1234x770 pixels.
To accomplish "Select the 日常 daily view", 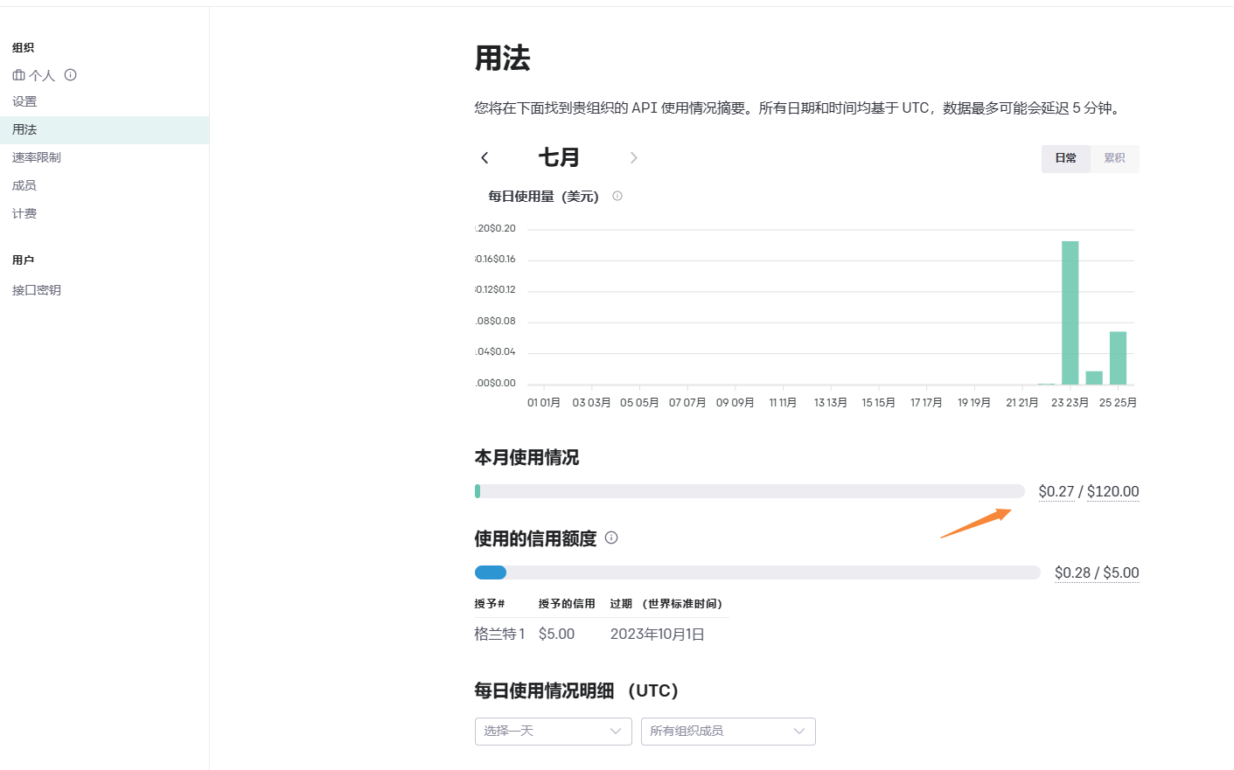I will (x=1065, y=158).
